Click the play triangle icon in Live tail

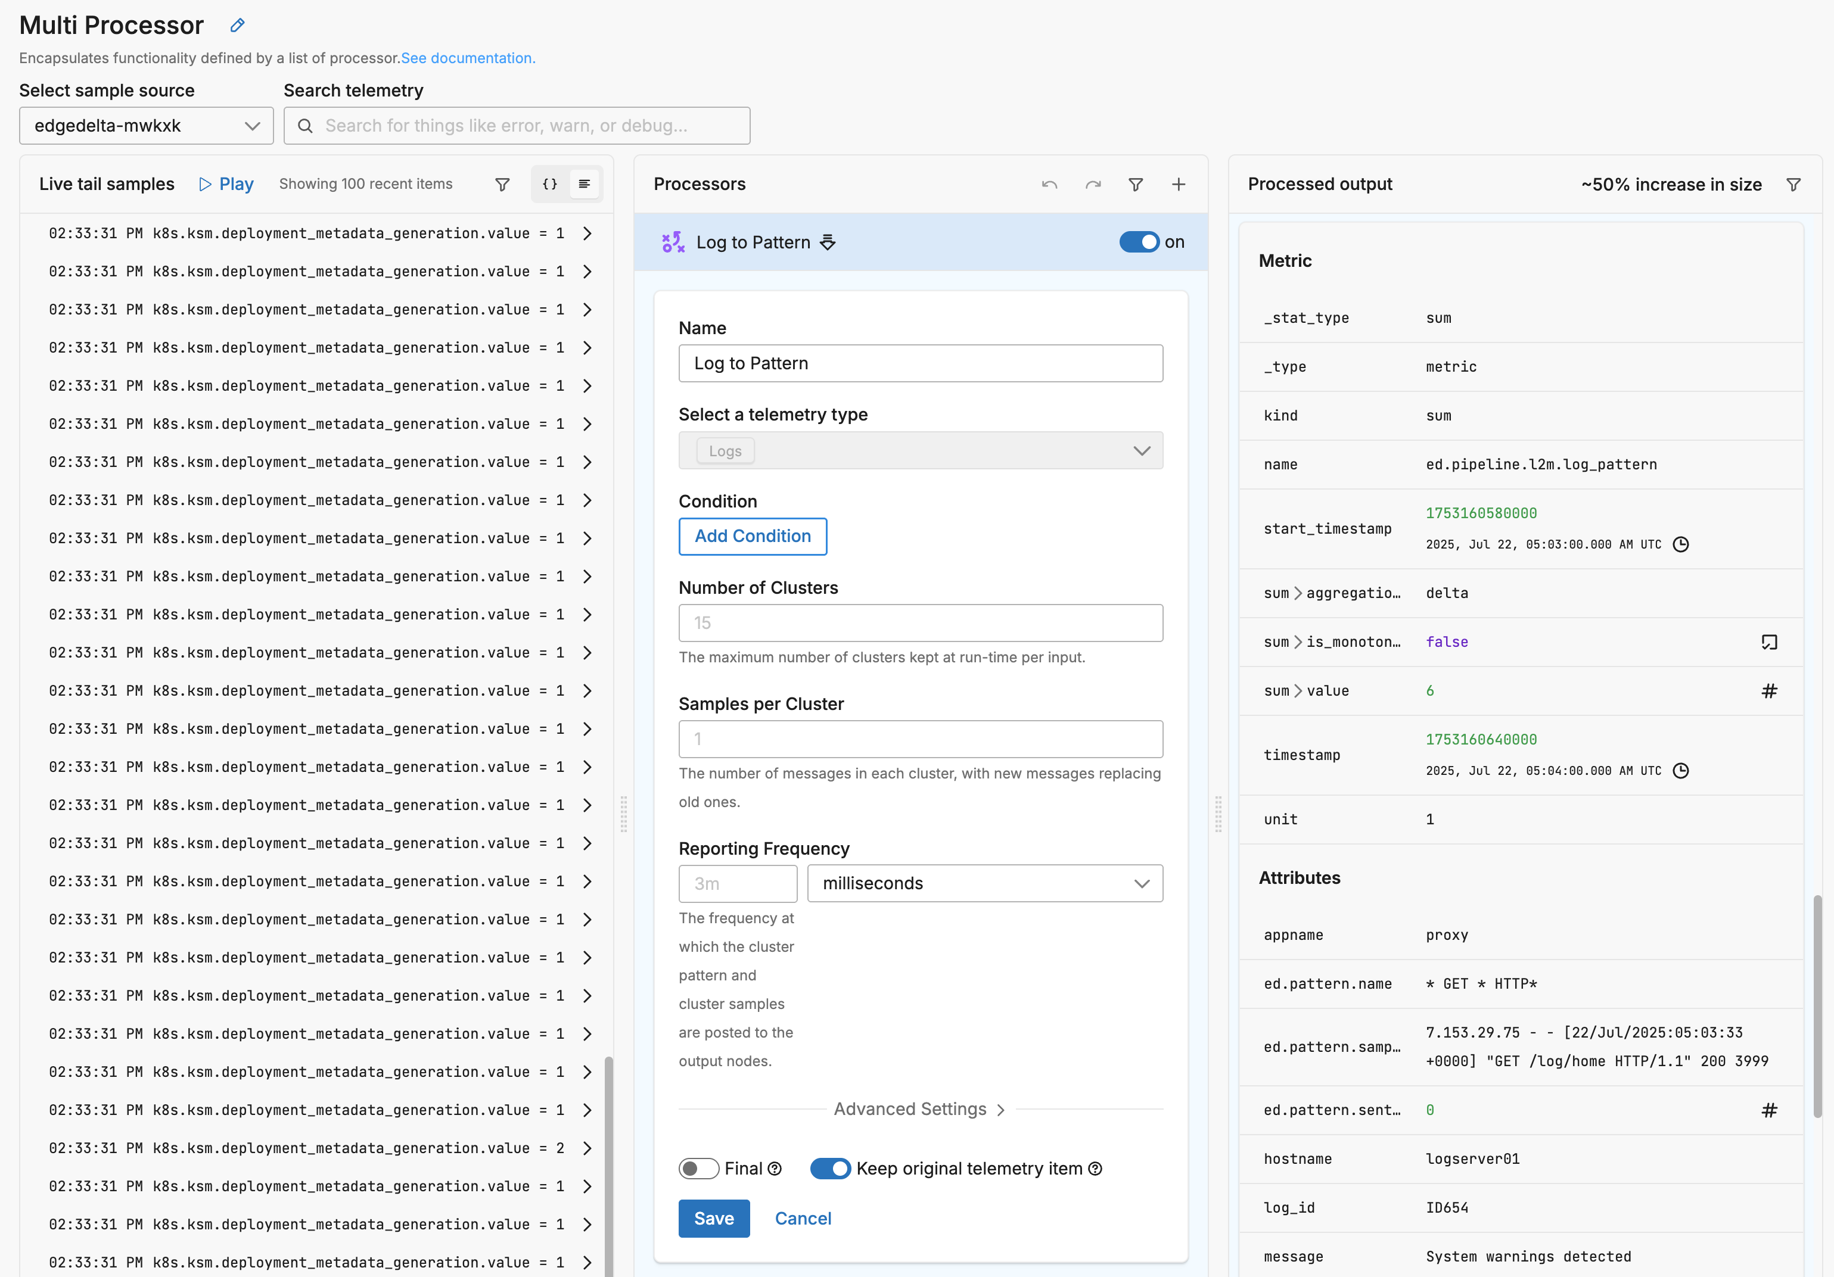(206, 185)
